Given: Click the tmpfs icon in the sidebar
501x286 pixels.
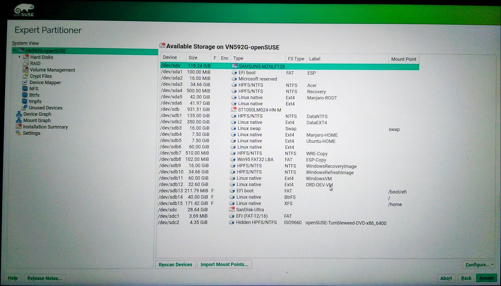Looking at the screenshot, I should tap(25, 101).
